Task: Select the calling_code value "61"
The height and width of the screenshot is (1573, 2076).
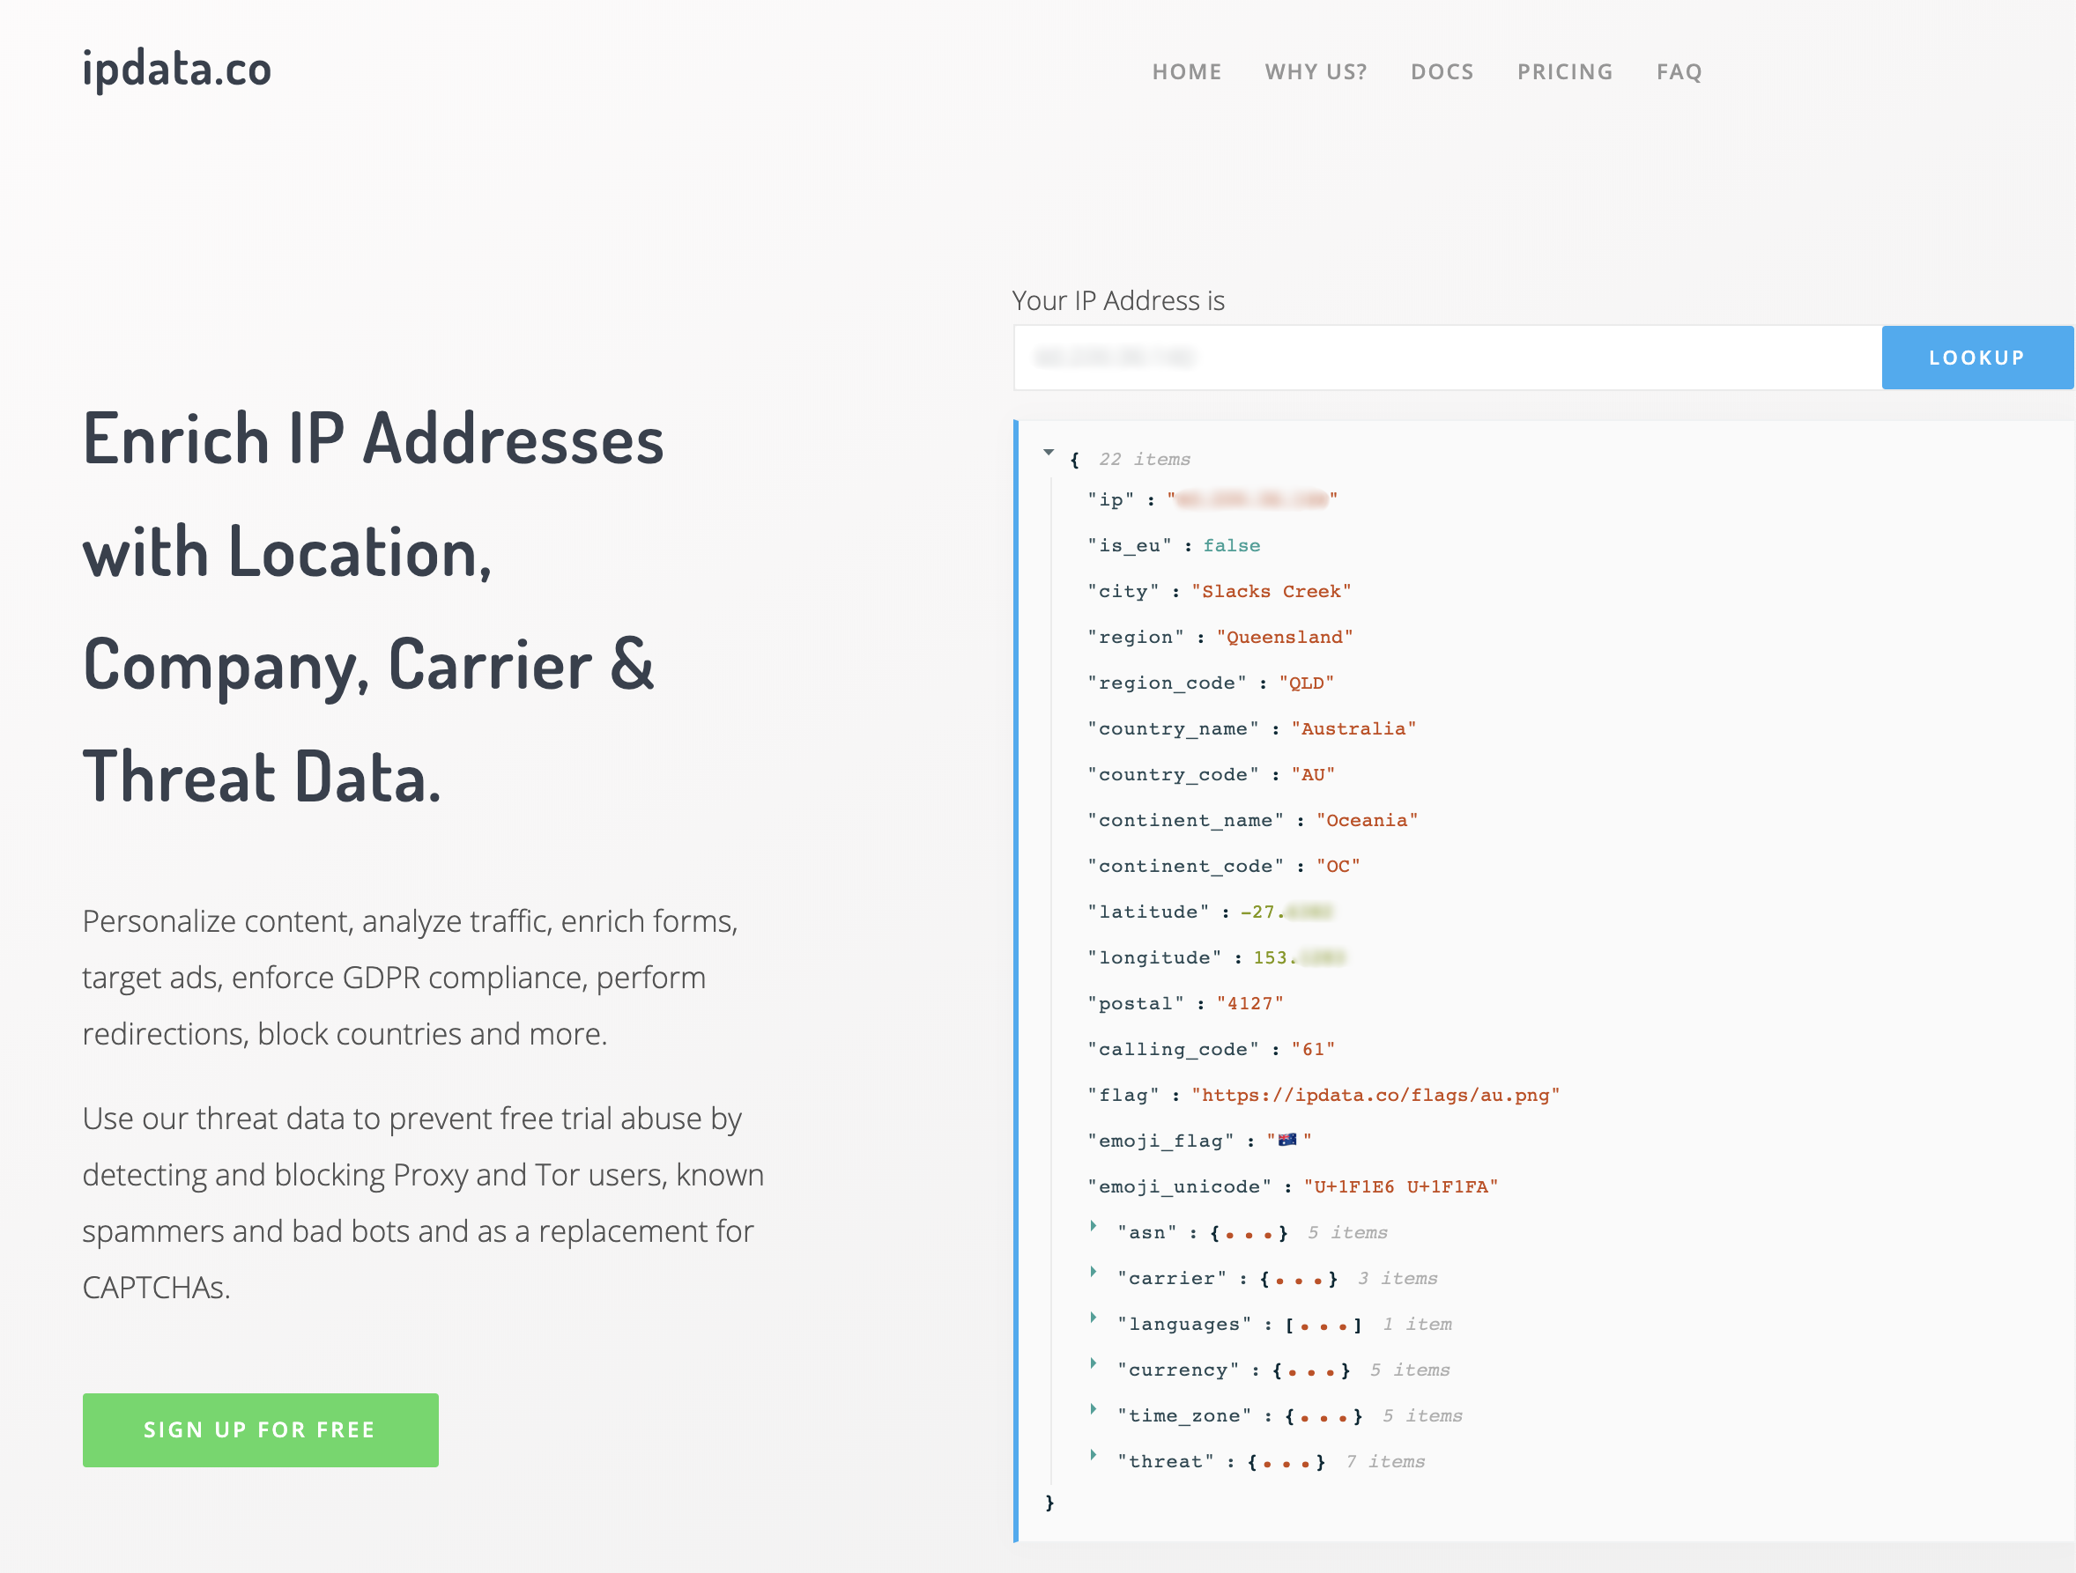Action: tap(1312, 1050)
